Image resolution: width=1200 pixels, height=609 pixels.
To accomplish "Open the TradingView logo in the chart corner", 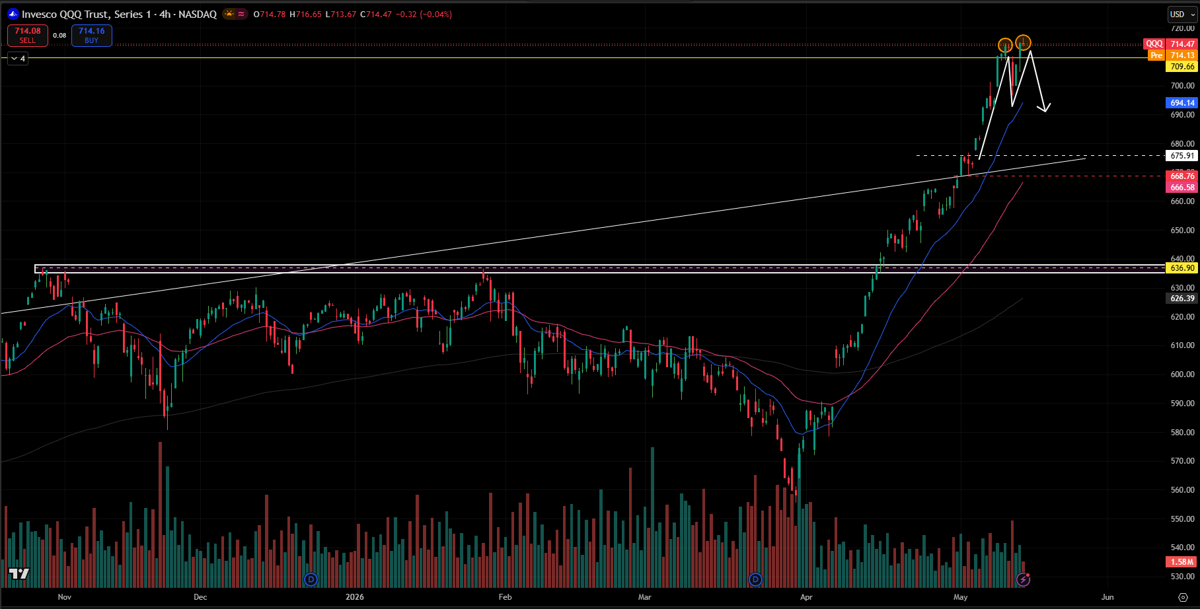I will [19, 573].
